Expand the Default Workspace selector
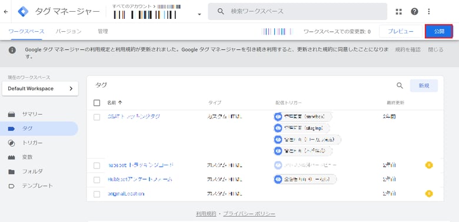This screenshot has width=459, height=222. coord(40,88)
